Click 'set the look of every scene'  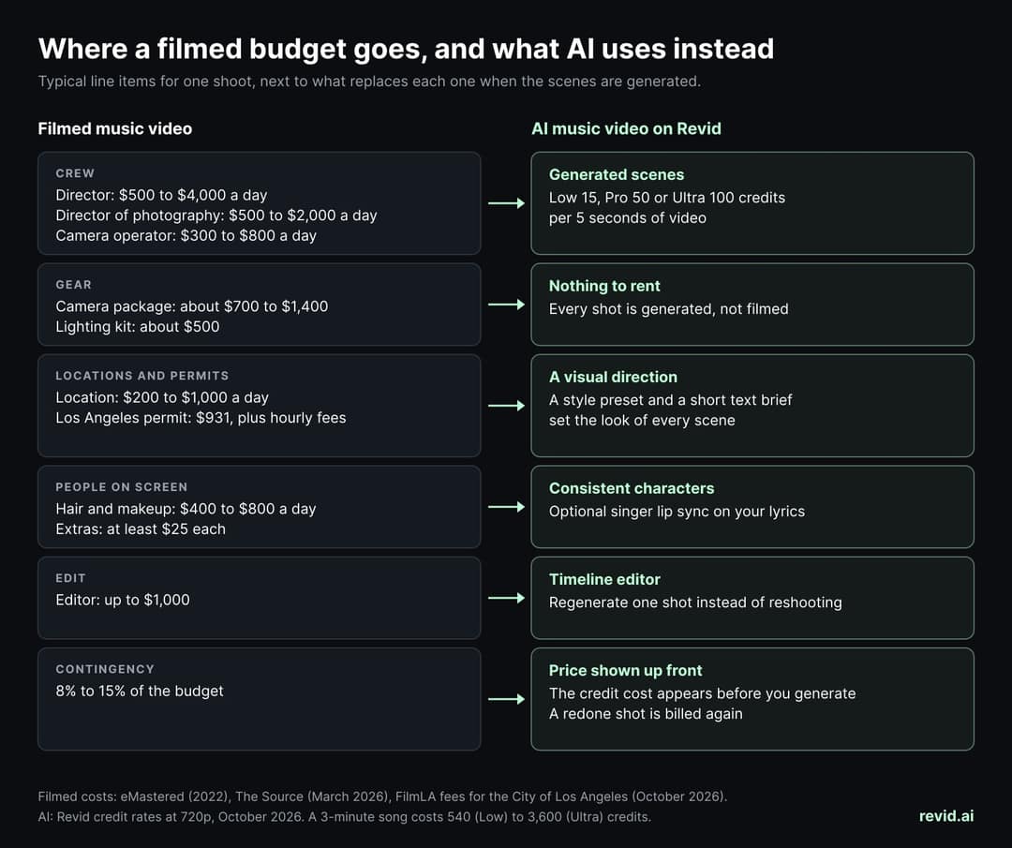[x=642, y=421]
